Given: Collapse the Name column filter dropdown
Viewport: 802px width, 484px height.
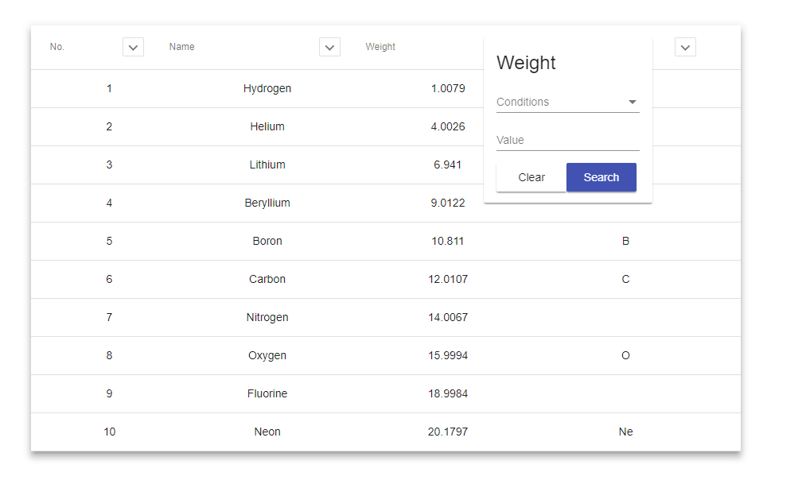Looking at the screenshot, I should pyautogui.click(x=329, y=47).
